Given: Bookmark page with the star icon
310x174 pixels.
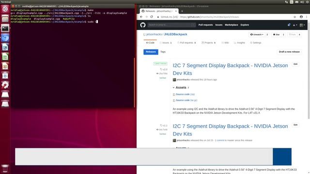Looking at the screenshot, I should click(295, 17).
